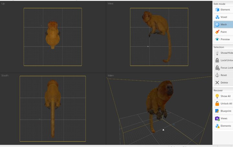Click the Main viewport label

point(111,75)
